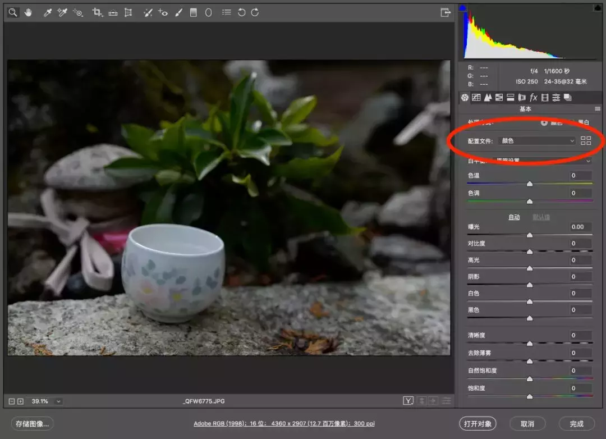Select the Straighten tool
This screenshot has width=606, height=439.
click(x=113, y=13)
